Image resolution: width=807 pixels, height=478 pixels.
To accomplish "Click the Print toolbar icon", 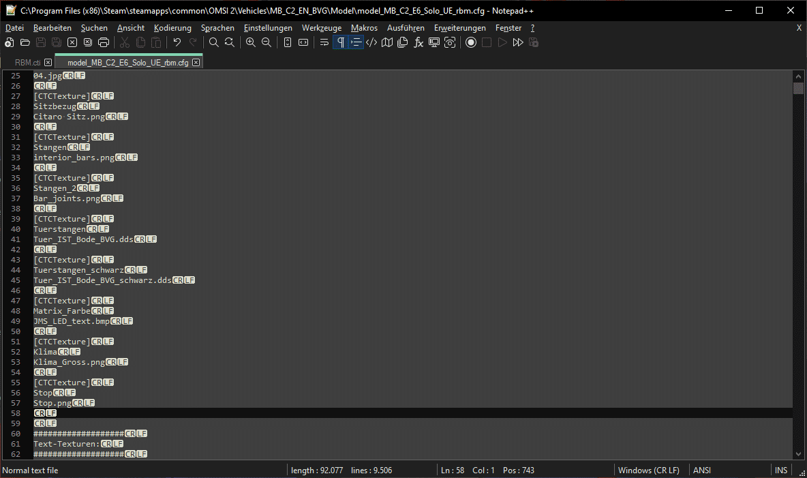I will [104, 43].
